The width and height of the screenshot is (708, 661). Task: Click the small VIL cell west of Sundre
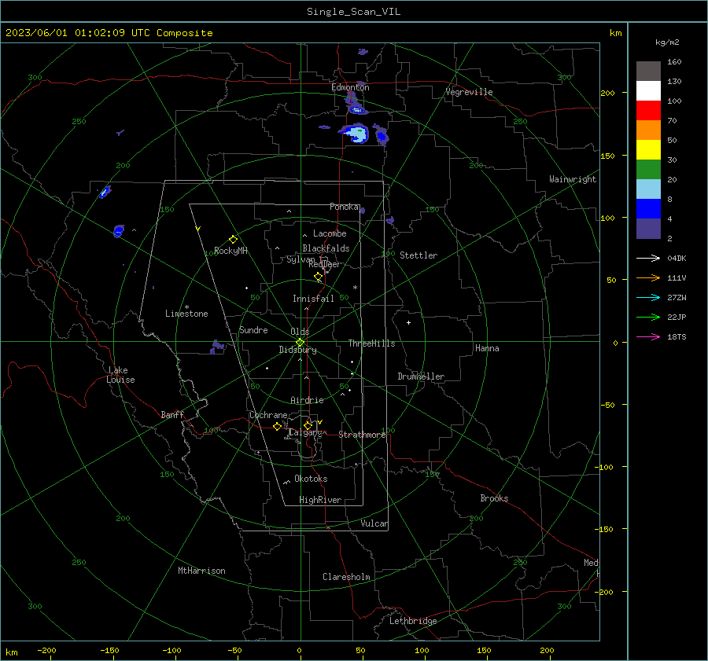(217, 347)
